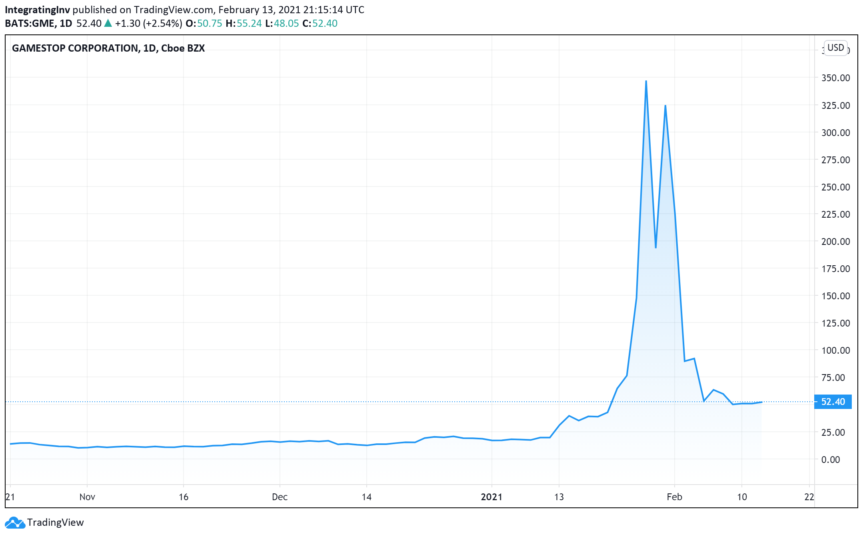
Task: Open the USD currency selector
Action: pos(835,48)
